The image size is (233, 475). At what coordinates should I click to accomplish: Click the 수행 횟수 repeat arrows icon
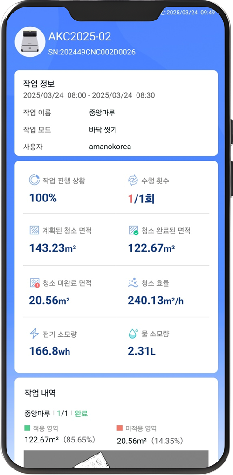pyautogui.click(x=133, y=180)
